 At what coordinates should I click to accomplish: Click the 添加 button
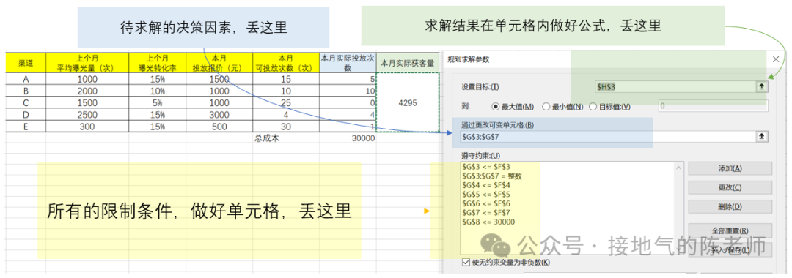[730, 168]
